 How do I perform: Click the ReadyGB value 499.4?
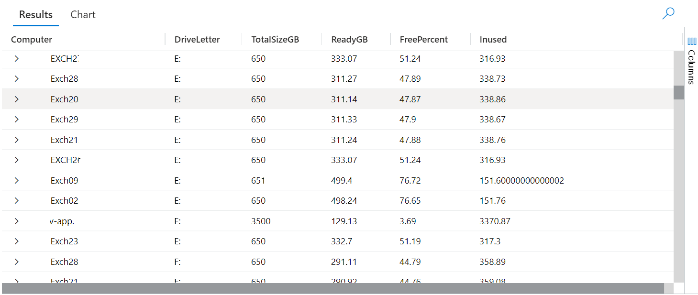(x=342, y=181)
